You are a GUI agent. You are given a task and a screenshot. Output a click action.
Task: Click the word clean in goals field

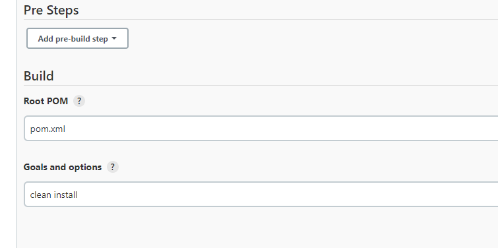(41, 195)
